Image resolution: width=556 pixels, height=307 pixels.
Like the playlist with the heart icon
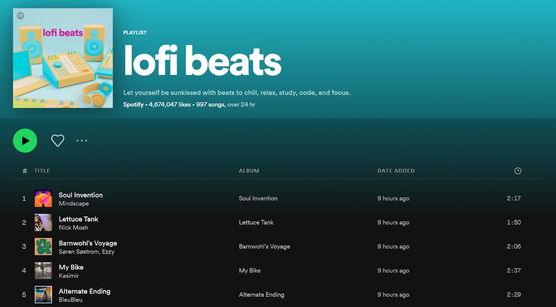tap(58, 141)
